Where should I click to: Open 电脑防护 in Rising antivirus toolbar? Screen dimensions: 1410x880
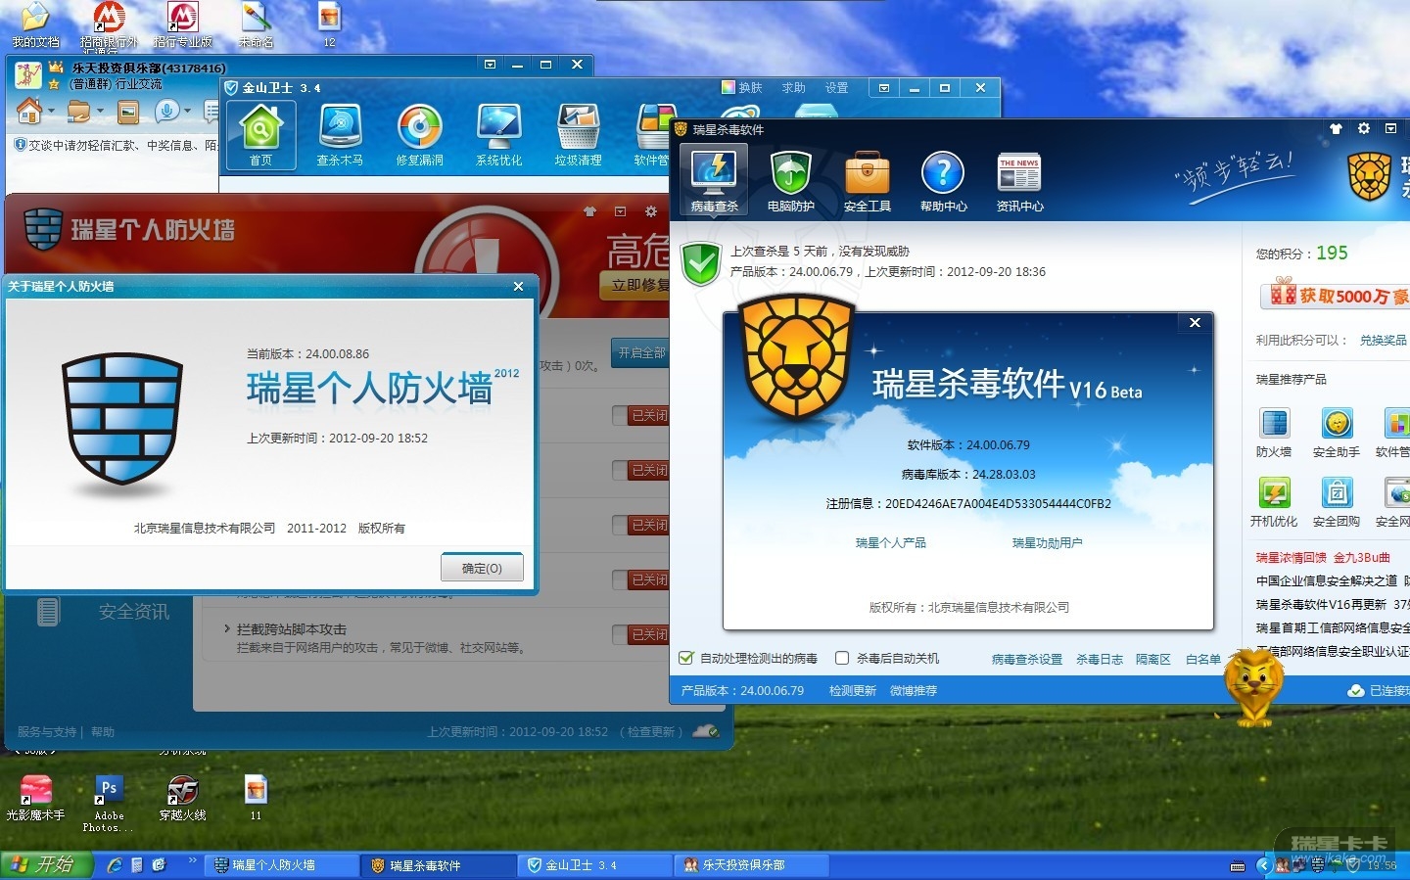point(790,181)
